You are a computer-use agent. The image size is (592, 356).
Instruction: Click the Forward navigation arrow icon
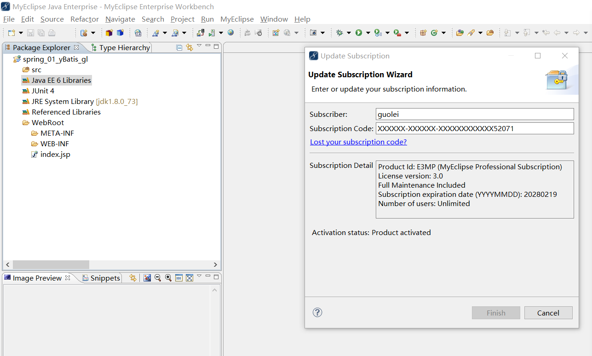pos(577,33)
